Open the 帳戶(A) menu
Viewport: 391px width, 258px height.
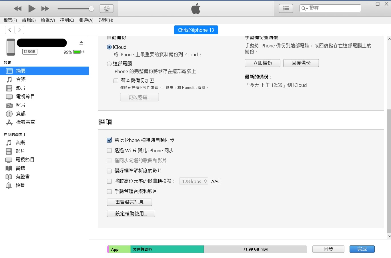86,20
